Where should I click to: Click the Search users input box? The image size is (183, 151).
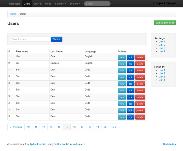(x=30, y=39)
